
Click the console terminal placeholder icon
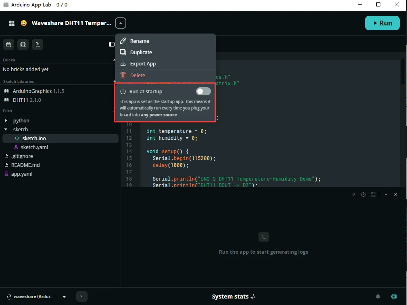pyautogui.click(x=263, y=237)
